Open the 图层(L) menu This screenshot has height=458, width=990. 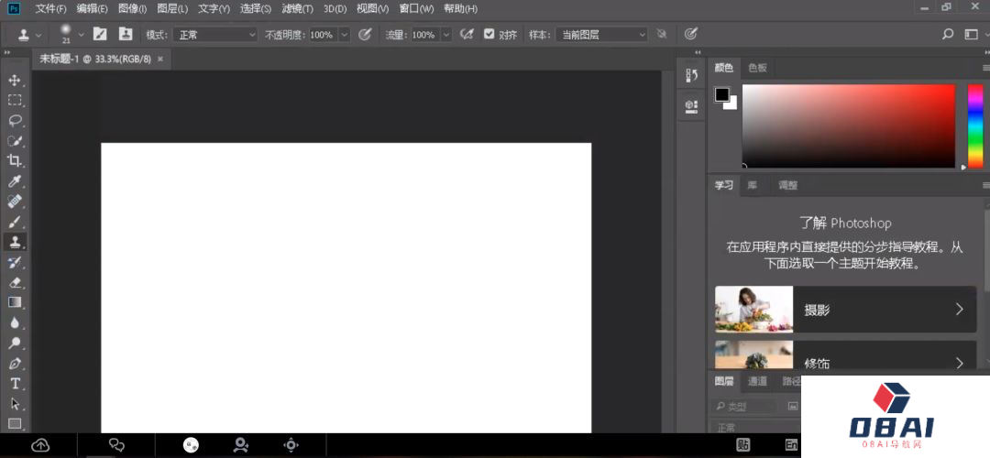click(x=172, y=9)
